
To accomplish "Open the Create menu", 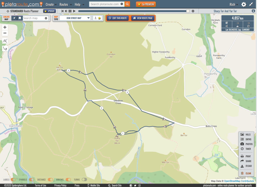I will 51,5.
